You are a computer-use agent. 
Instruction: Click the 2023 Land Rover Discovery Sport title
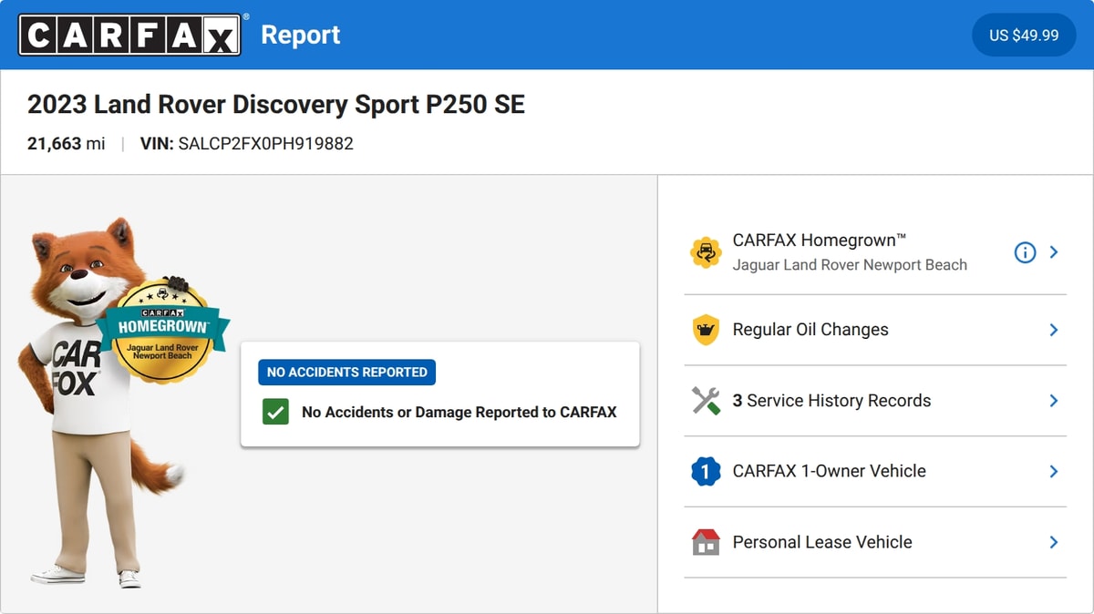coord(276,105)
